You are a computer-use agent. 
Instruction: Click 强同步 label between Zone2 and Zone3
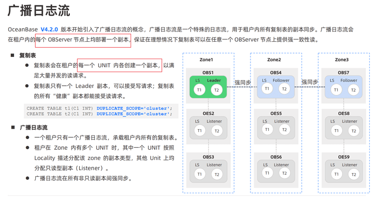309,82
